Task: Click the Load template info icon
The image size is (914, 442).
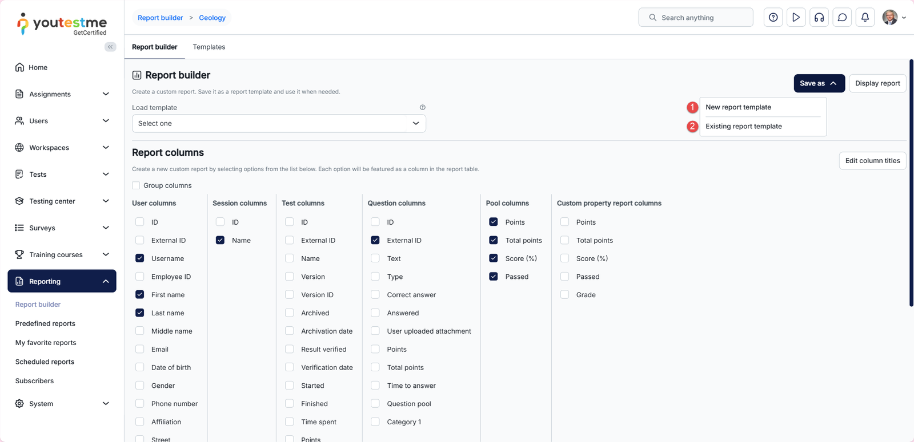Action: pyautogui.click(x=423, y=107)
